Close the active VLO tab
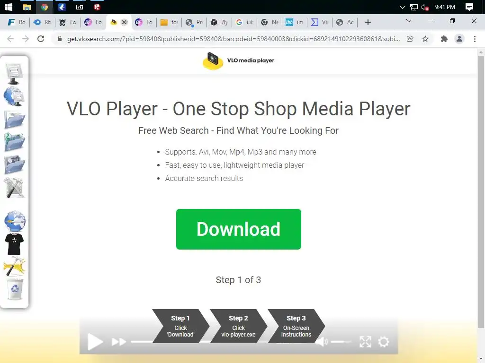 point(125,22)
